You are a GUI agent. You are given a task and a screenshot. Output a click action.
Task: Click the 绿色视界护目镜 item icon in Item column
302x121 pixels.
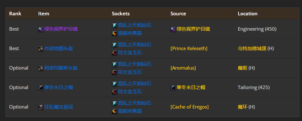(41, 29)
